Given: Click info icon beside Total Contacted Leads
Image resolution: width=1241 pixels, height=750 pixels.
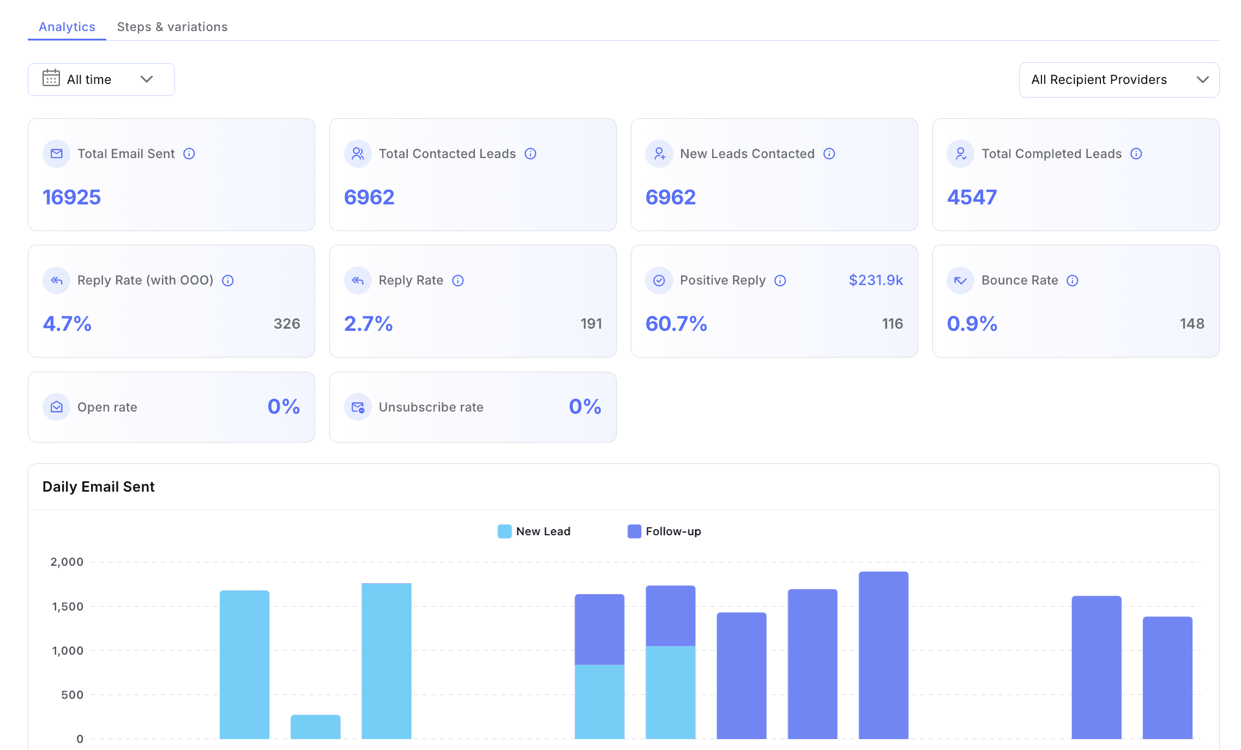Looking at the screenshot, I should [x=531, y=154].
